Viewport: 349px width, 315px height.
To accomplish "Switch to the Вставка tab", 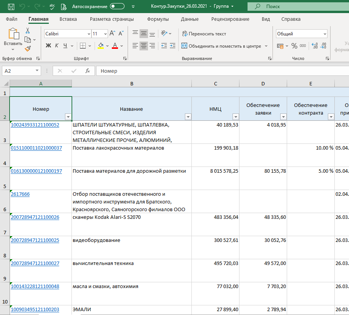I will click(x=68, y=19).
